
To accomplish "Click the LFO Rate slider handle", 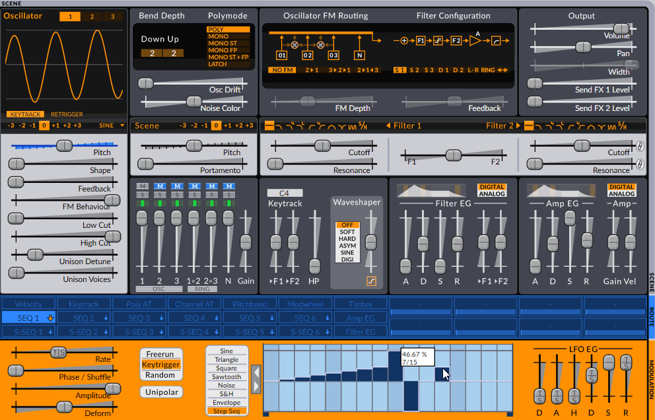I will [x=59, y=352].
